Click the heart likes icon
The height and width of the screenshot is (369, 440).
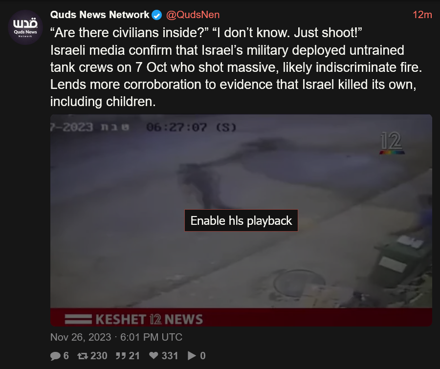point(154,355)
